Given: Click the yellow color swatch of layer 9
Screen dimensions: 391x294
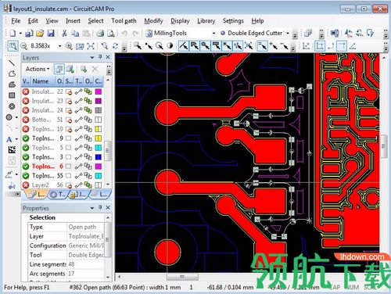Looking at the screenshot, I should 99,138.
